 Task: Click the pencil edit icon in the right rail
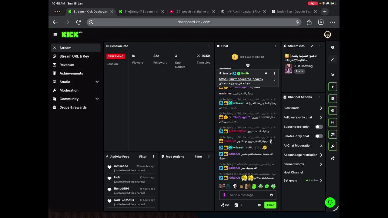pyautogui.click(x=333, y=59)
